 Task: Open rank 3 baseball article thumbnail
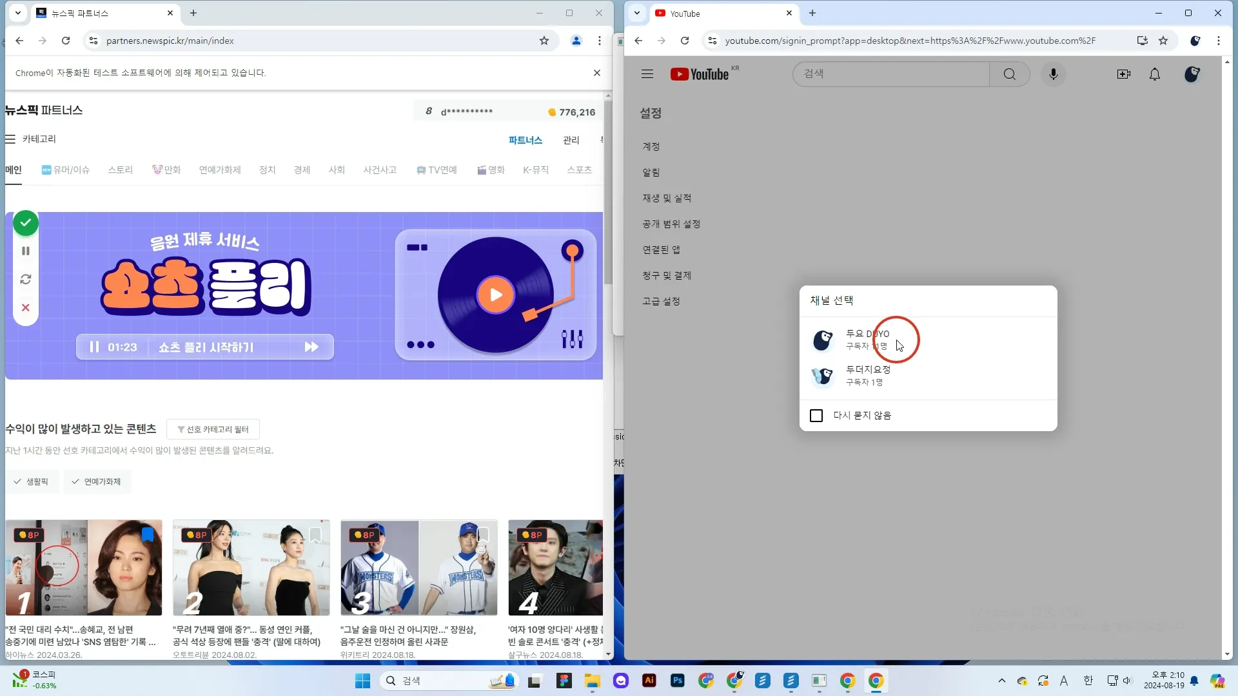[x=419, y=568]
